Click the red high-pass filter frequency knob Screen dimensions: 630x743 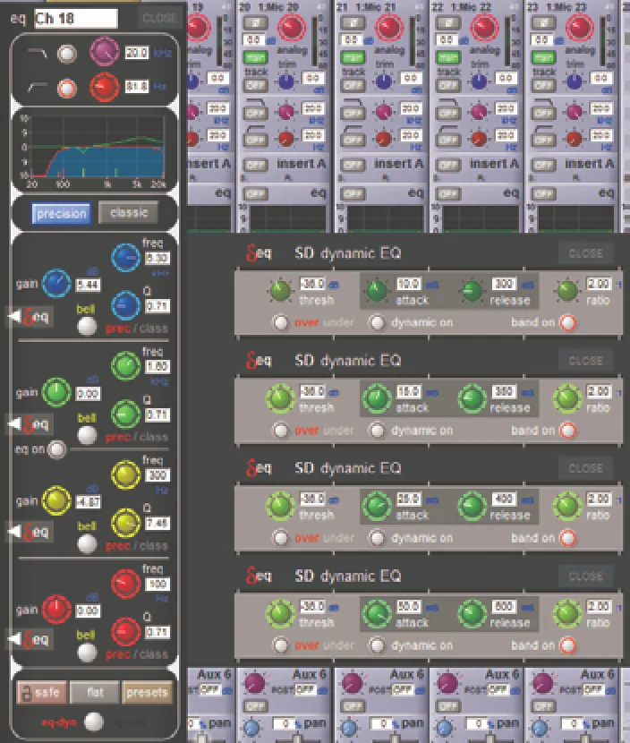pos(104,87)
